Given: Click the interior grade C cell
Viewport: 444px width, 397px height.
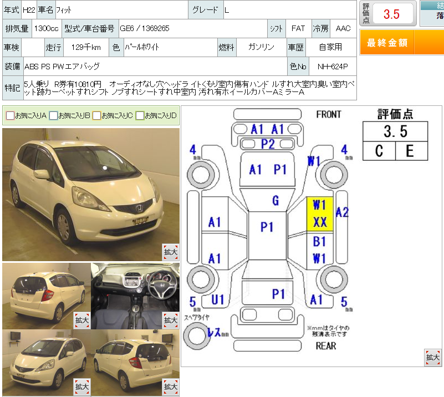Looking at the screenshot, I should pyautogui.click(x=379, y=151).
